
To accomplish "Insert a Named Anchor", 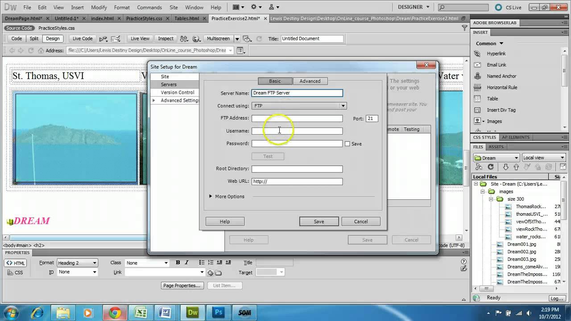I will 478,76.
